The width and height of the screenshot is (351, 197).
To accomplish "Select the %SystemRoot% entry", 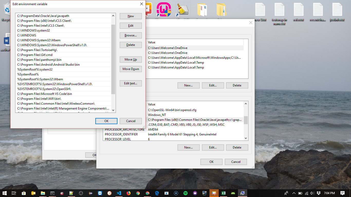I will 63,74.
